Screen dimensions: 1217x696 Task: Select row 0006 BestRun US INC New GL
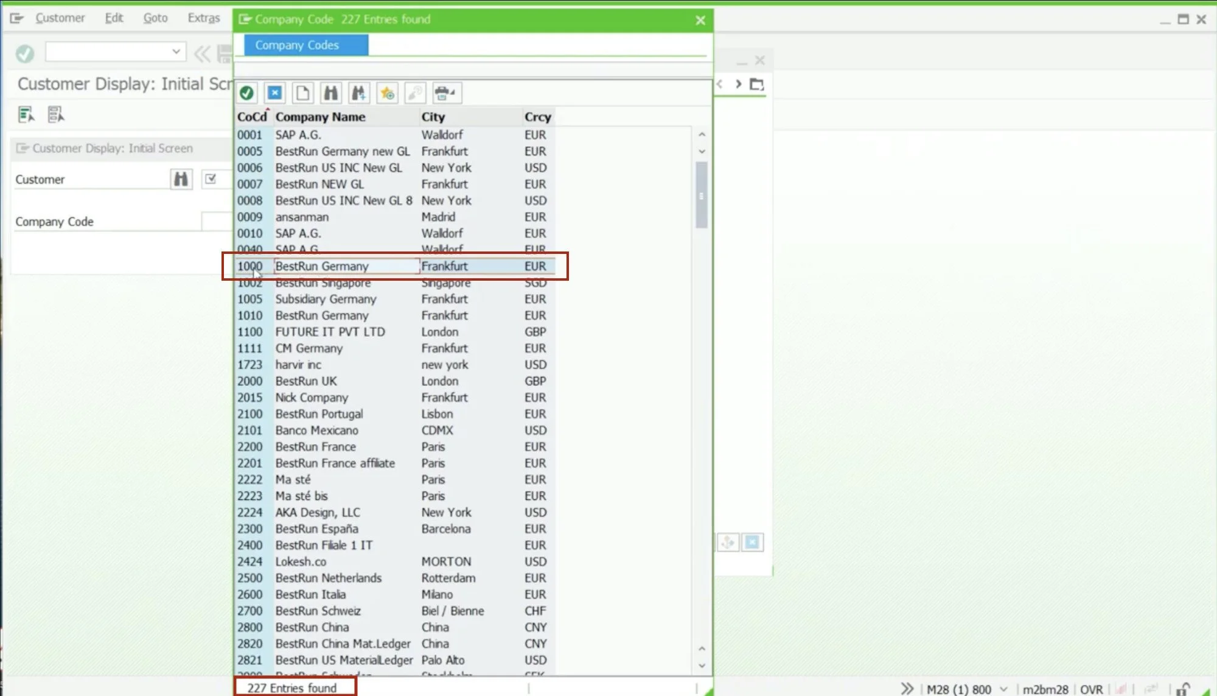[x=395, y=167]
